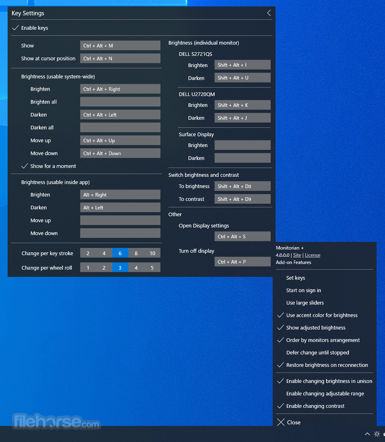
Task: Click Open Display settings hotkey field
Action: click(243, 236)
